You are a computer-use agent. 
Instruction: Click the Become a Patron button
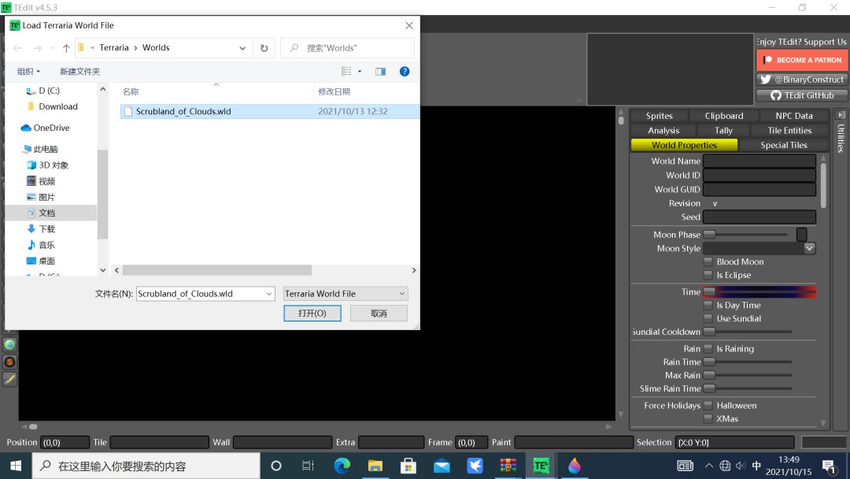coord(800,60)
